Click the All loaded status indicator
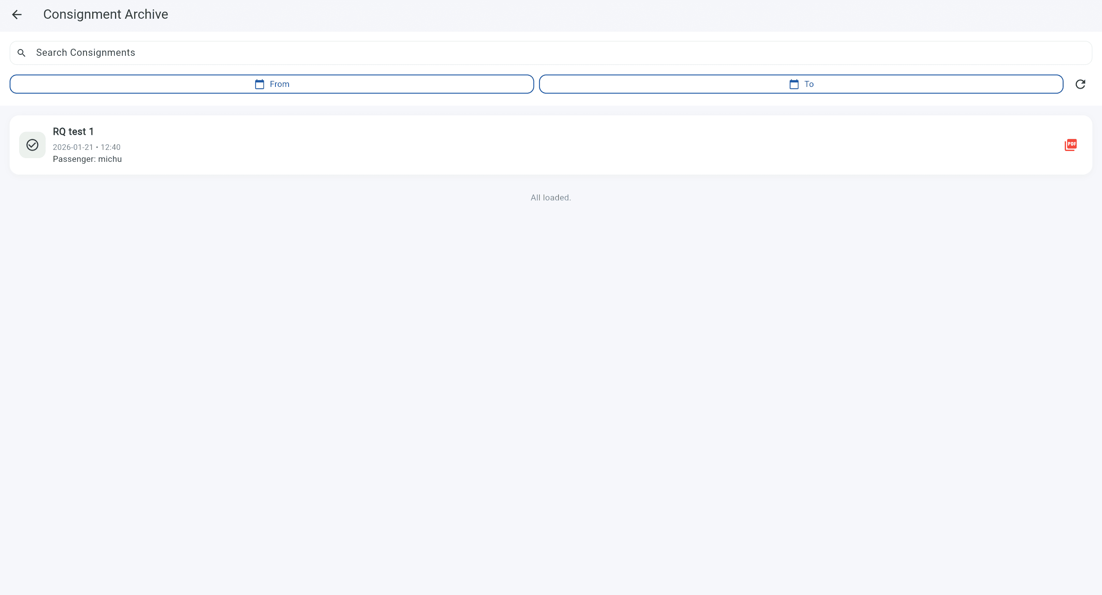Image resolution: width=1102 pixels, height=595 pixels. point(551,197)
